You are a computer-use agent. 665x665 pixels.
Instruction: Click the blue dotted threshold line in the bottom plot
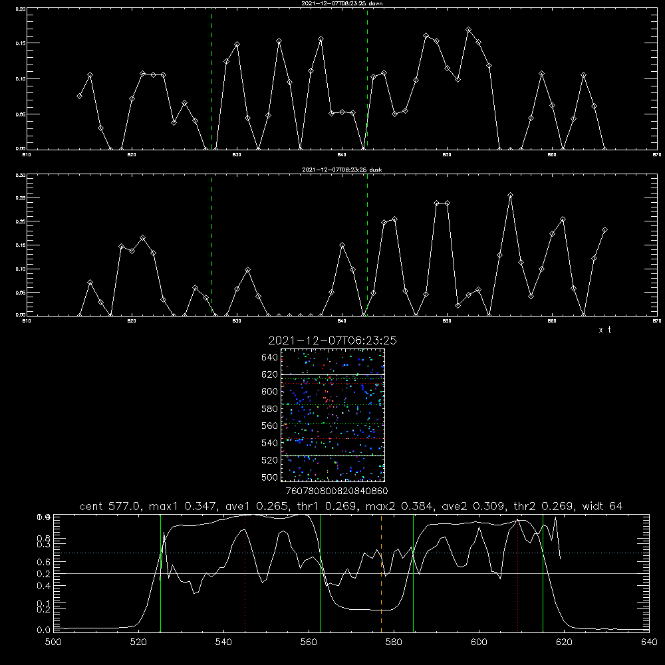click(x=351, y=553)
